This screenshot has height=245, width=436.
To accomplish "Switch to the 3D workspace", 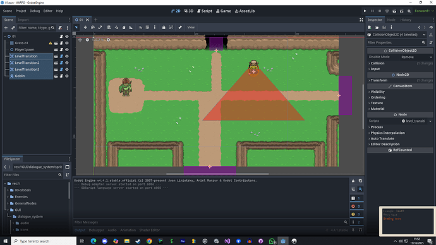I will click(189, 11).
